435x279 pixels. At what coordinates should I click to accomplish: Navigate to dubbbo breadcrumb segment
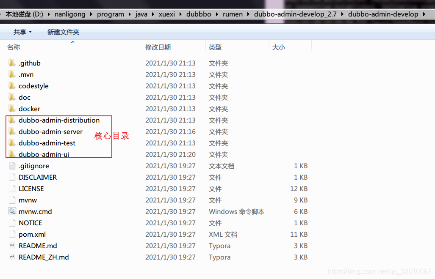coord(199,14)
